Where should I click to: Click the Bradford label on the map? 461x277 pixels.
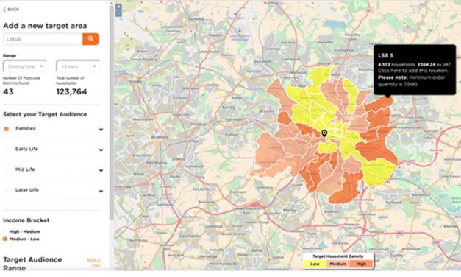(160, 137)
